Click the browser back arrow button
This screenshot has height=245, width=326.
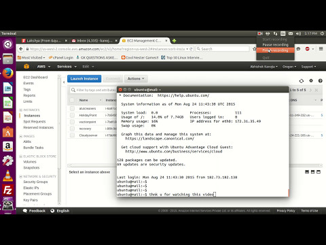[21, 49]
